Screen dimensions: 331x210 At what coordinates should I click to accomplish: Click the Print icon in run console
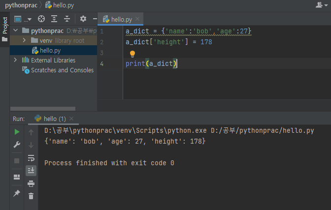coord(31,183)
